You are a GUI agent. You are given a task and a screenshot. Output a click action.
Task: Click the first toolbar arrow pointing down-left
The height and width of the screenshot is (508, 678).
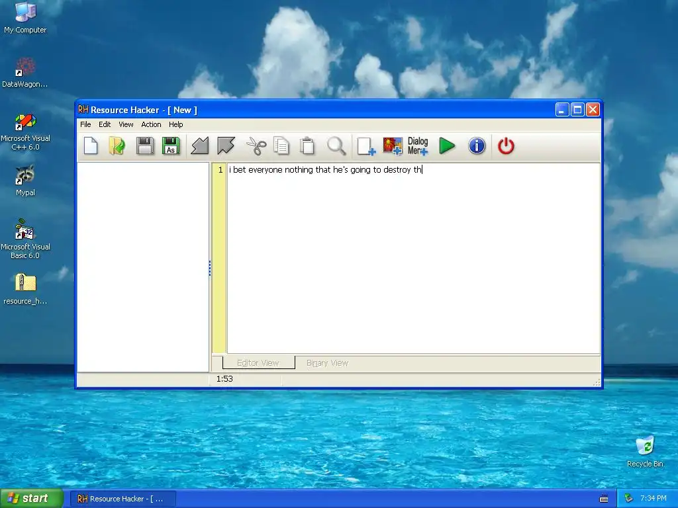200,146
